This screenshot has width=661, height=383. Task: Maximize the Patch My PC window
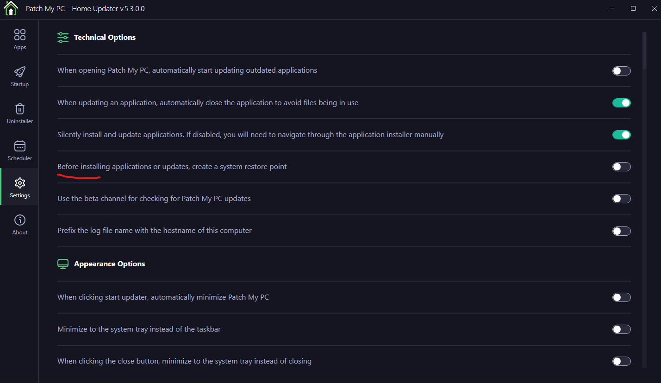point(633,8)
